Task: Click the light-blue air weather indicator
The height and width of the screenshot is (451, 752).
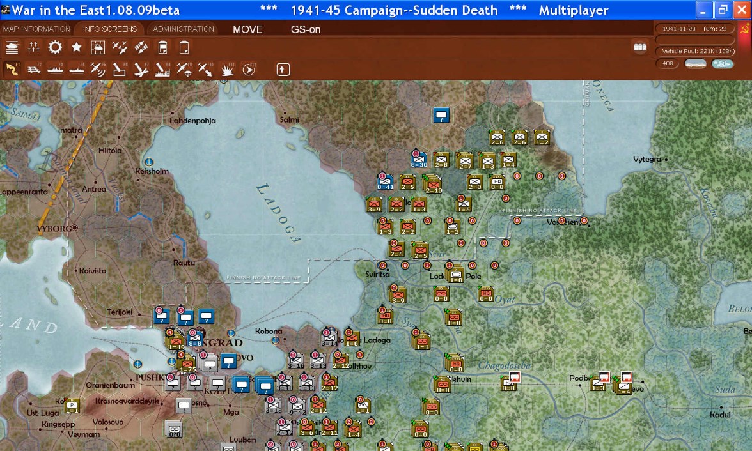Action: (x=723, y=63)
